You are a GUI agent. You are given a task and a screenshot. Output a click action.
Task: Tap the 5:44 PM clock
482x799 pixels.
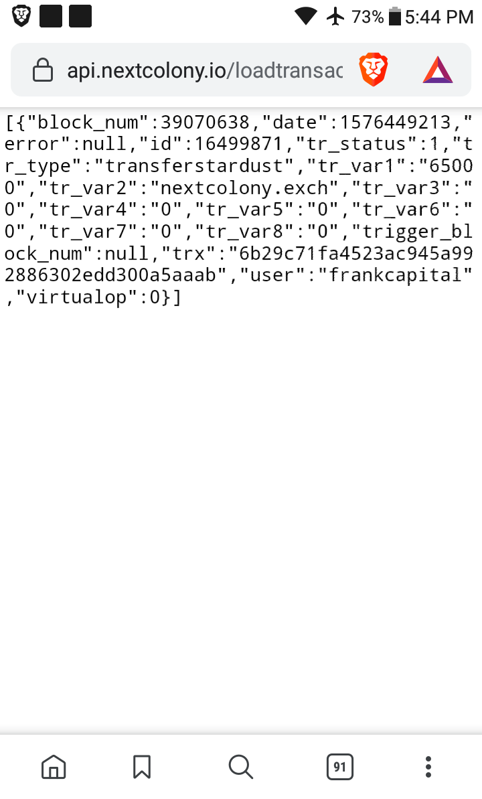click(x=439, y=17)
